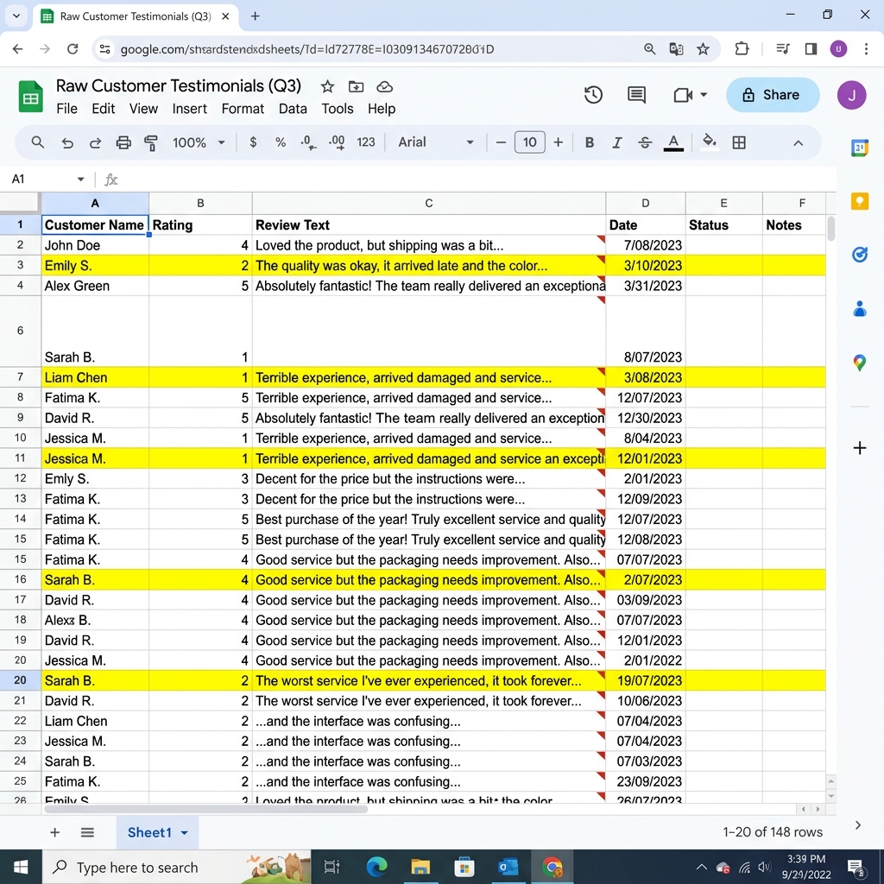This screenshot has width=884, height=884.
Task: Open the search menus magnifier icon
Action: (38, 142)
